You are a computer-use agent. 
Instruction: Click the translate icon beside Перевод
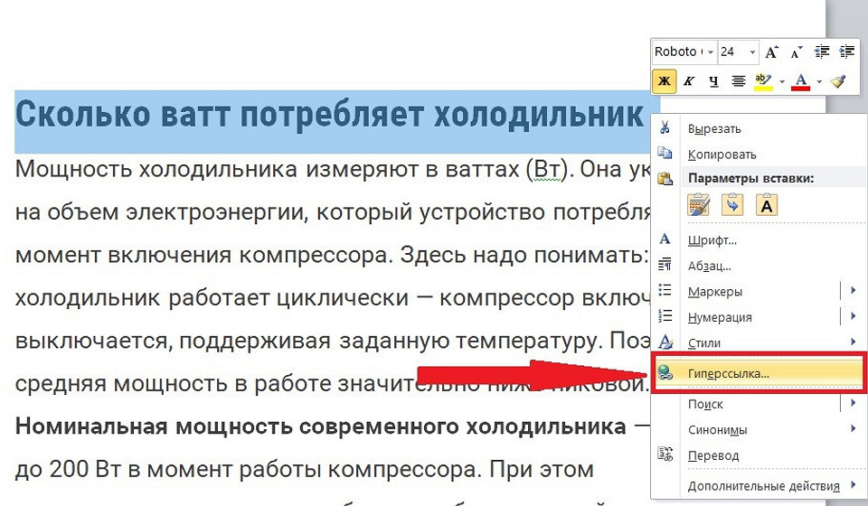pyautogui.click(x=665, y=454)
